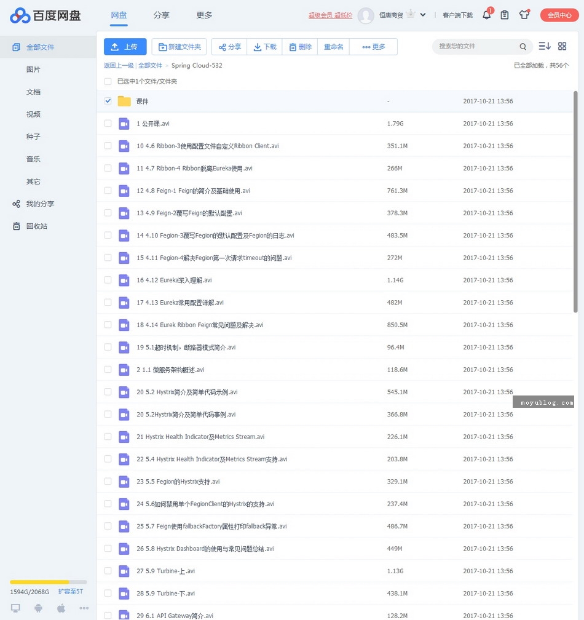584x620 pixels.
Task: Click the 返回上一级 breadcrumb link
Action: [x=119, y=65]
